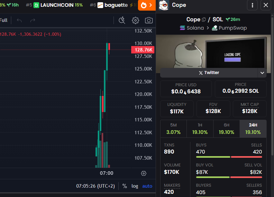
Task: Click the buys/sells ratio bar
Action: pos(229,157)
